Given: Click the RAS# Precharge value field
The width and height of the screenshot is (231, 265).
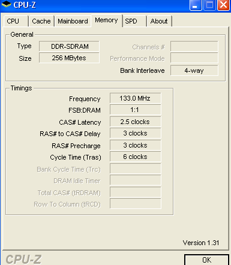Looking at the screenshot, I should click(x=135, y=145).
